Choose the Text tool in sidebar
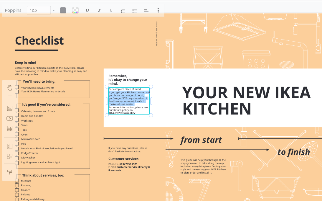The image size is (322, 201). [x=10, y=98]
